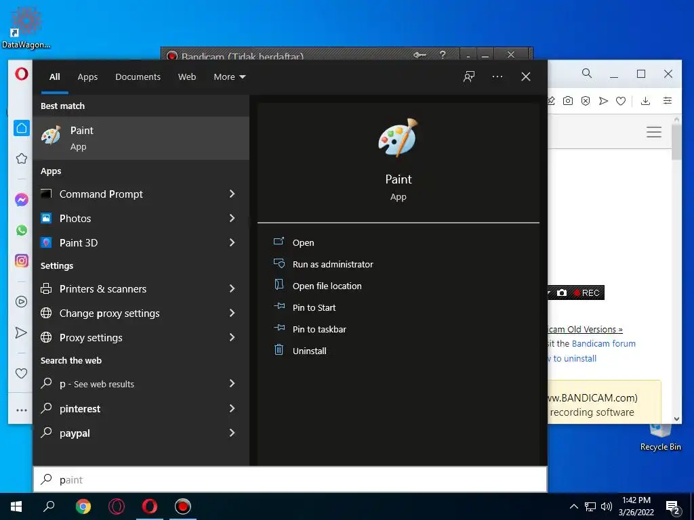Screen dimensions: 694x520
Task: Open Google Chrome from taskbar
Action: tap(83, 506)
